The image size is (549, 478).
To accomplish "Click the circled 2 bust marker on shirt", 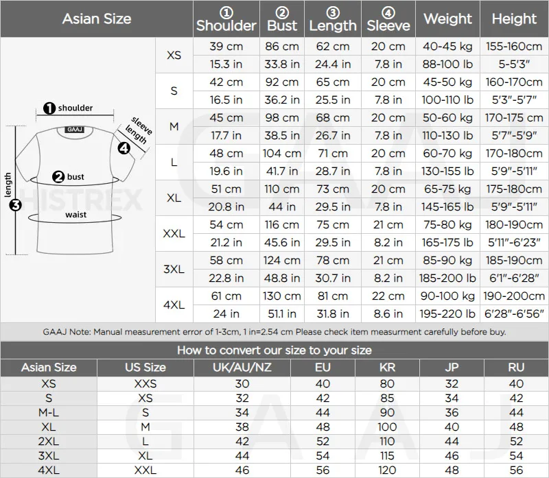I will pos(58,177).
